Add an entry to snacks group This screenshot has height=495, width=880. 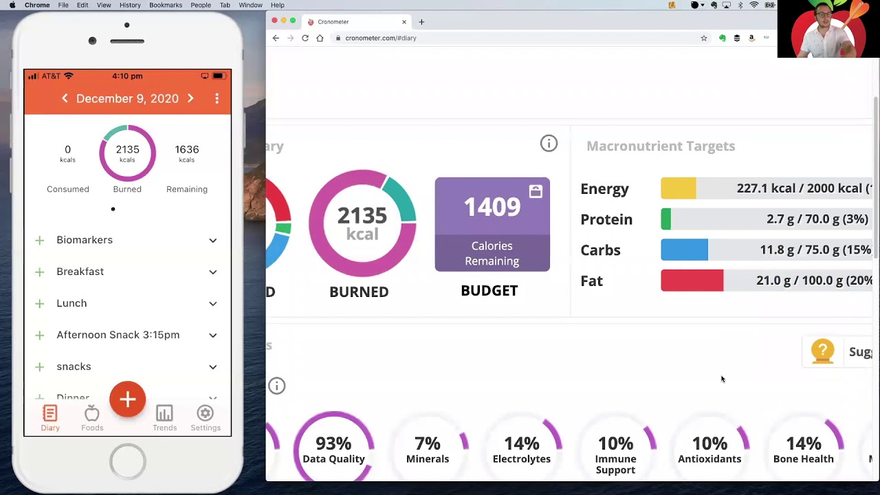click(40, 366)
